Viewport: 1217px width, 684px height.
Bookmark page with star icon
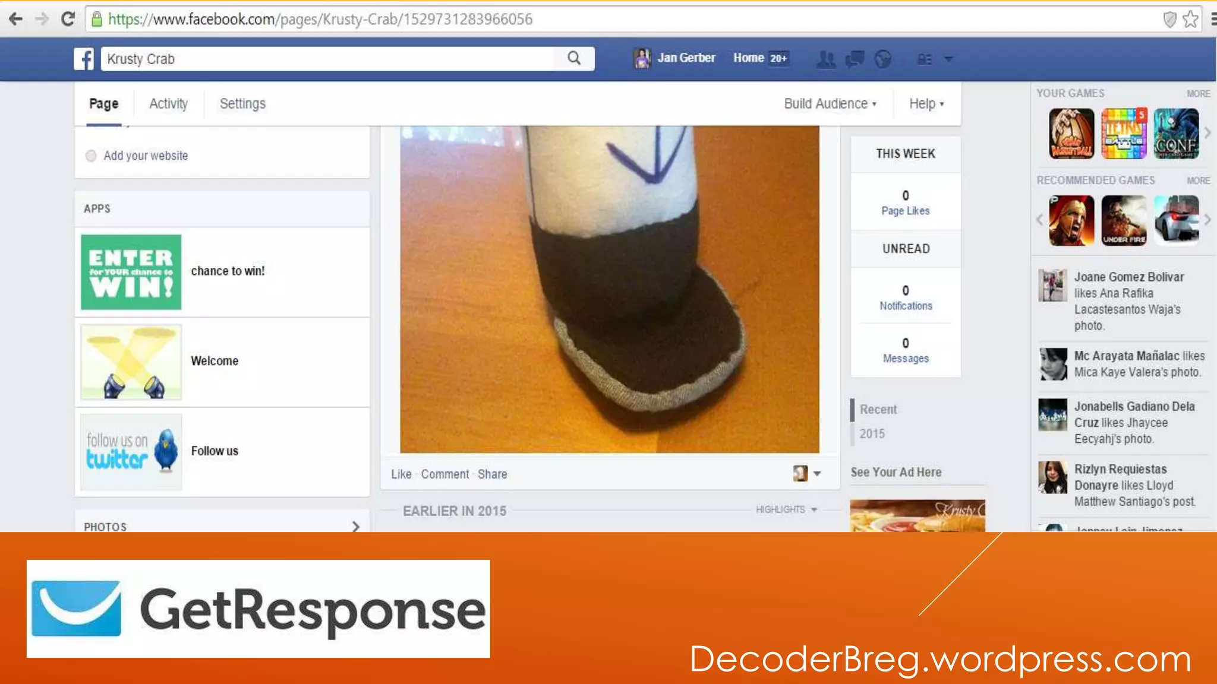click(1190, 20)
